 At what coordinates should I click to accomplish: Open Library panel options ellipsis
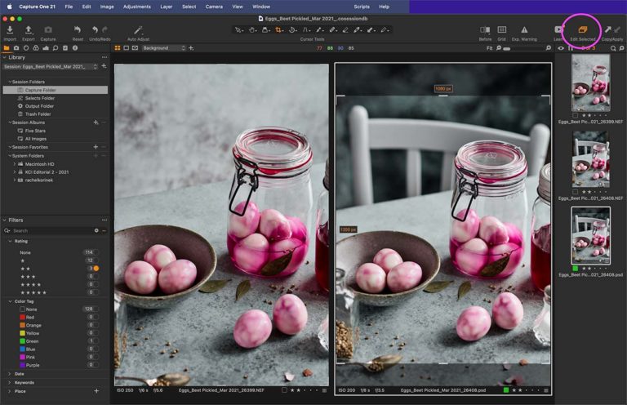click(x=104, y=57)
